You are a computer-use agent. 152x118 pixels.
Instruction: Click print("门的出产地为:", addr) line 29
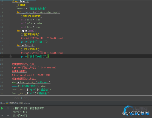(x=29, y=86)
